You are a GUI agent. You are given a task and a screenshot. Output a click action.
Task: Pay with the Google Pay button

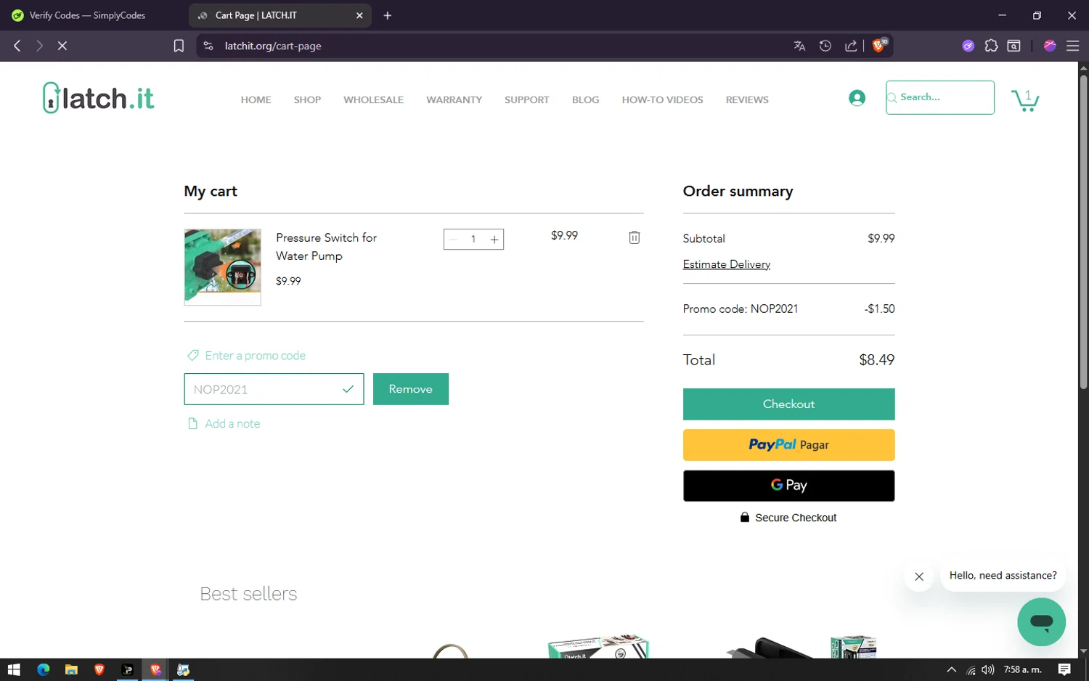[x=788, y=486]
